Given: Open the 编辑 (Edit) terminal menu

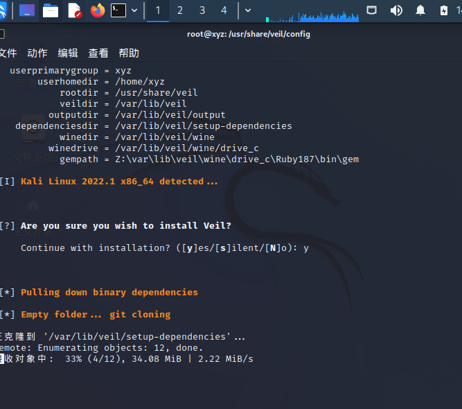Looking at the screenshot, I should 68,53.
